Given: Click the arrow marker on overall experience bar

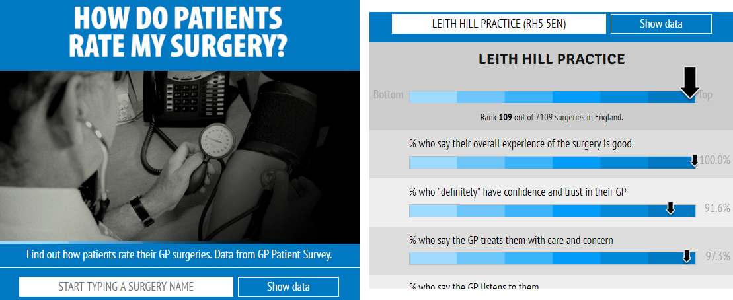Looking at the screenshot, I should click(x=694, y=160).
